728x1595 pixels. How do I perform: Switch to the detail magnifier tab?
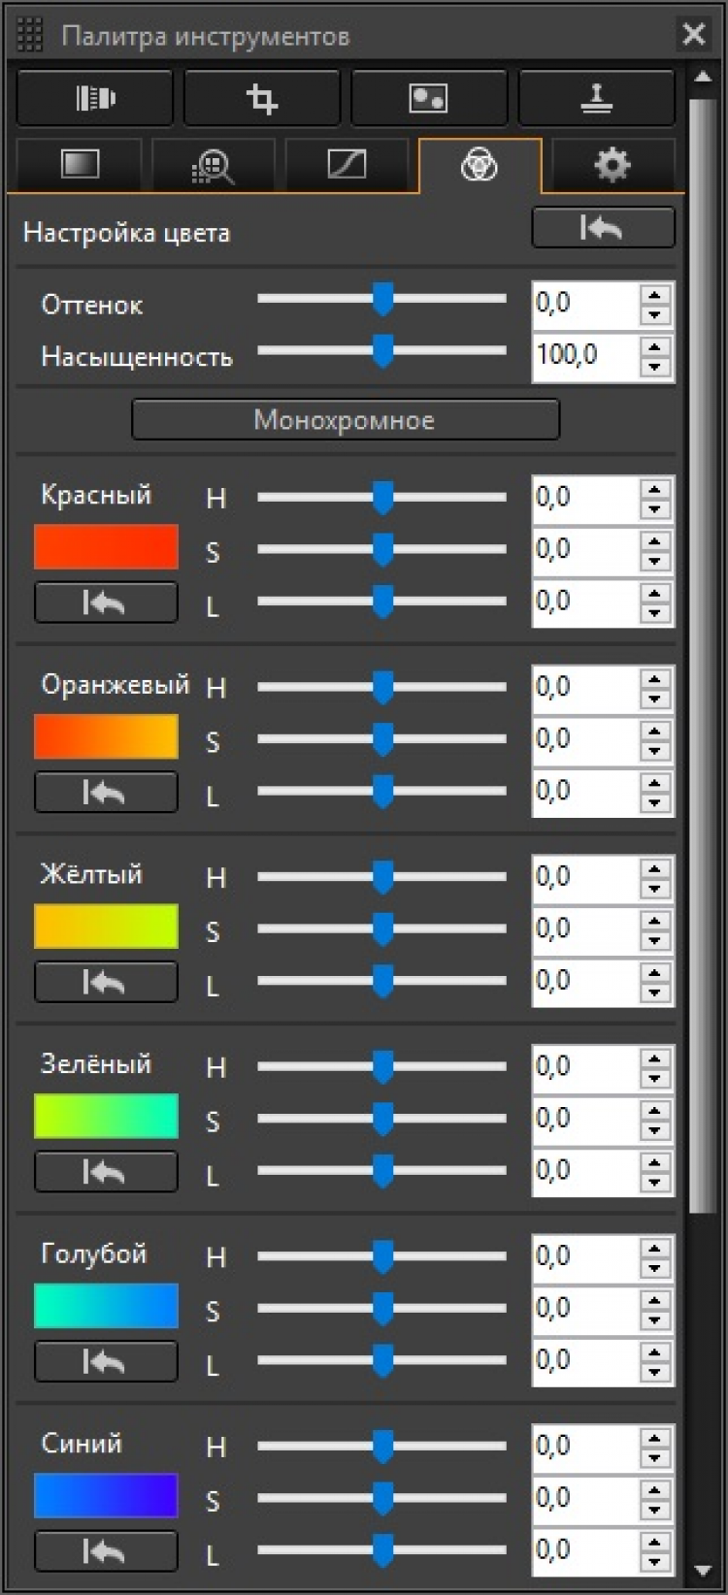pos(213,166)
